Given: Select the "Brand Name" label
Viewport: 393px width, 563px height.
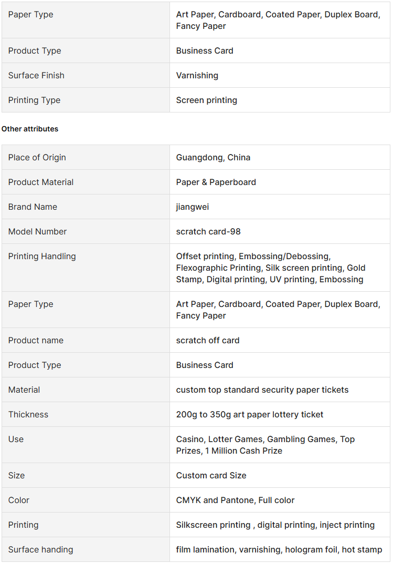Looking at the screenshot, I should point(33,207).
